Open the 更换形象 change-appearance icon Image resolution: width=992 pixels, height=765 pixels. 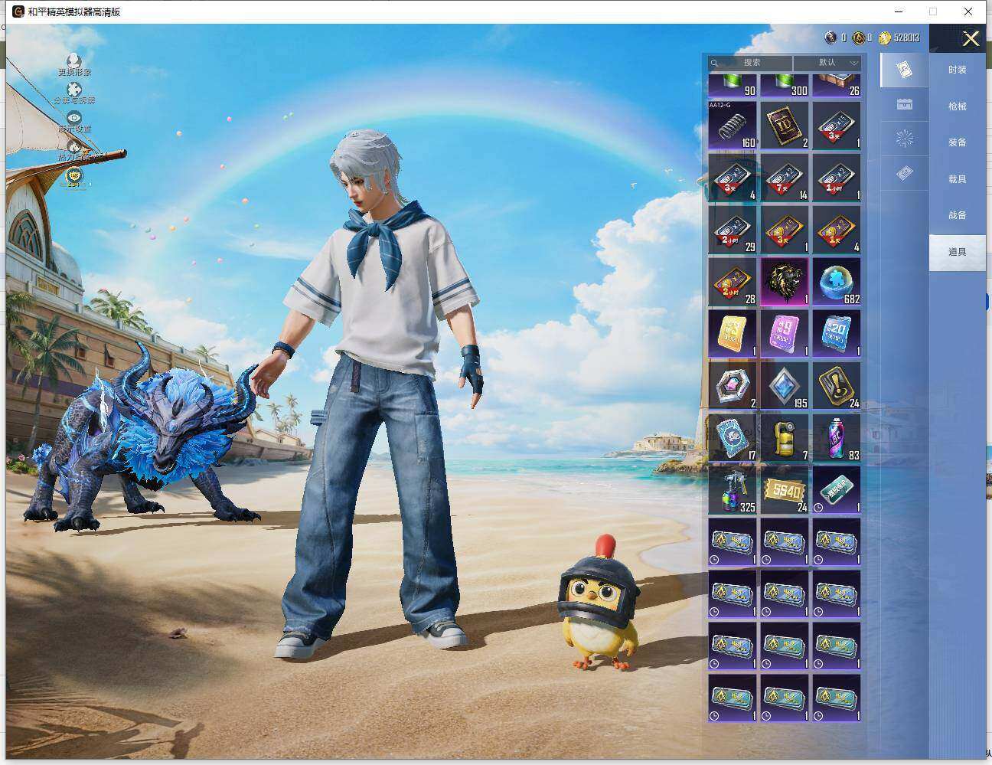point(73,60)
